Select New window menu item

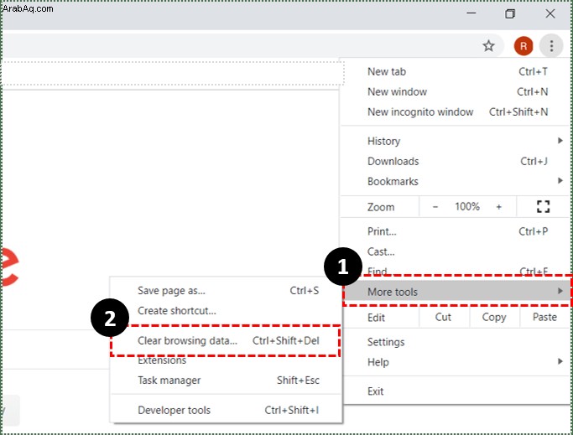point(456,91)
